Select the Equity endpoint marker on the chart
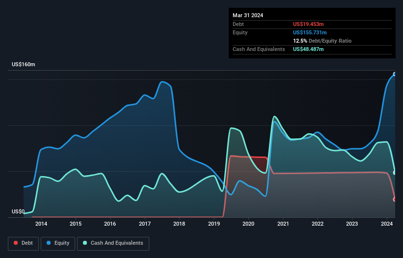Image resolution: width=403 pixels, height=258 pixels. coord(395,74)
